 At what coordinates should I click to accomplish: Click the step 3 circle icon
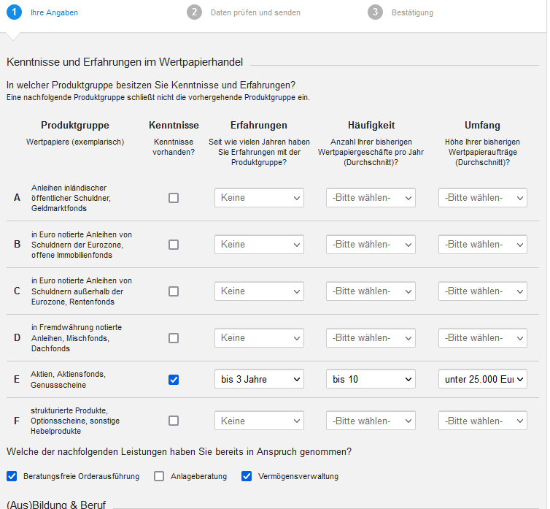375,12
